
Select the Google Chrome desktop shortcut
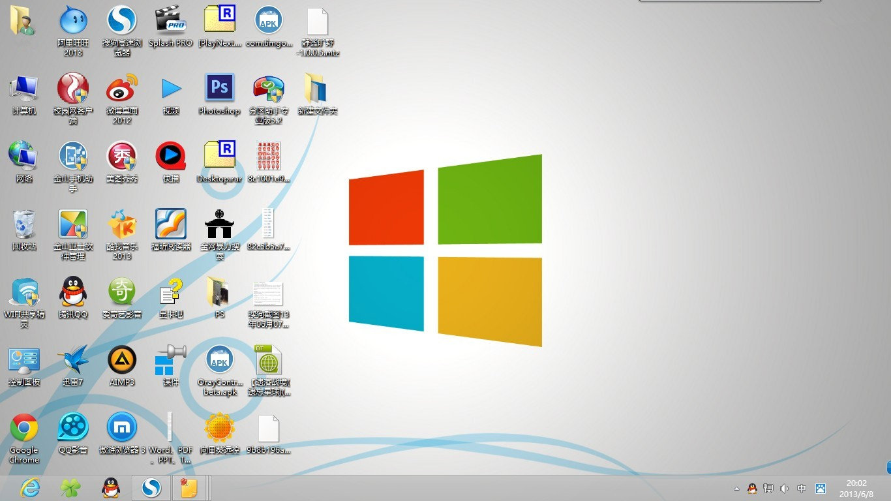click(24, 438)
